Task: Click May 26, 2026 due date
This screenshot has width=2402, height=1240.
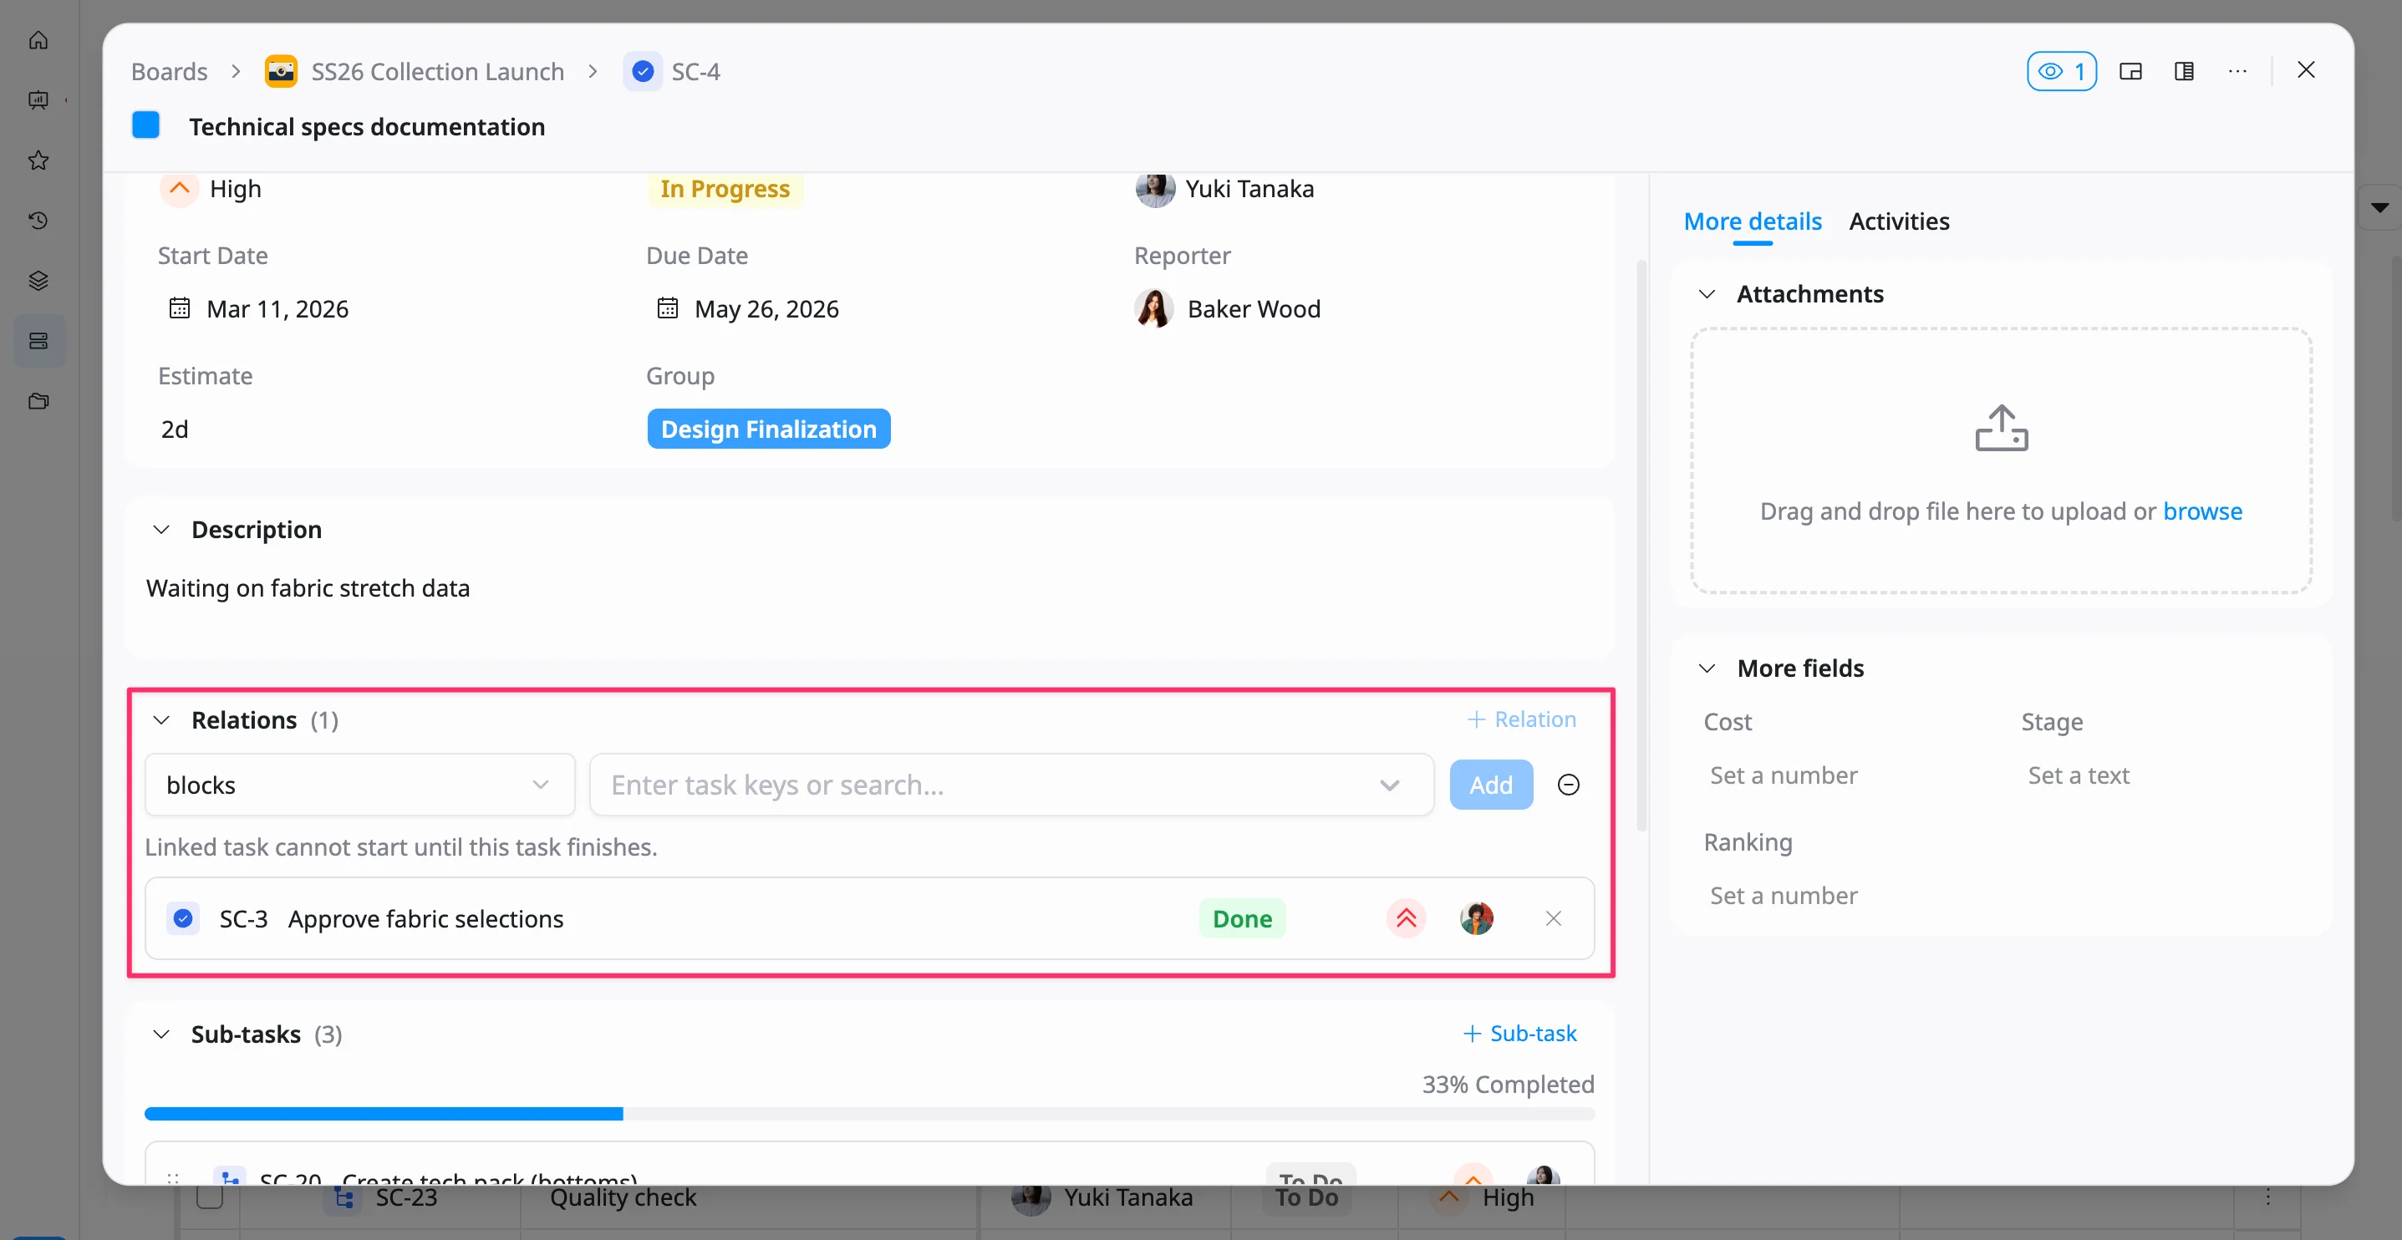Action: point(766,308)
